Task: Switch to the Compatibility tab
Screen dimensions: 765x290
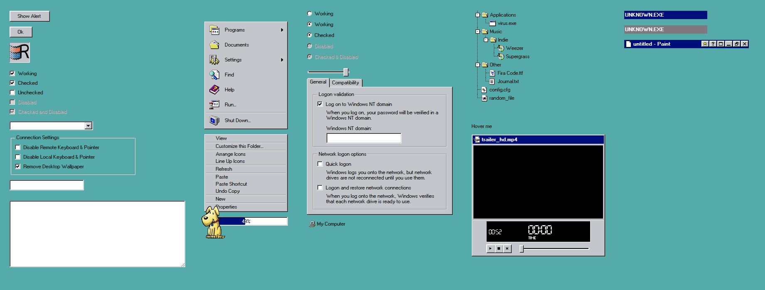Action: (346, 83)
